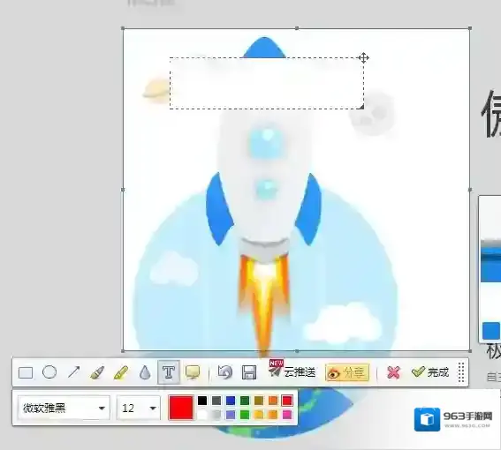Screen dimensions: 501x450
Task: Select the paintbrush tool
Action: point(97,372)
